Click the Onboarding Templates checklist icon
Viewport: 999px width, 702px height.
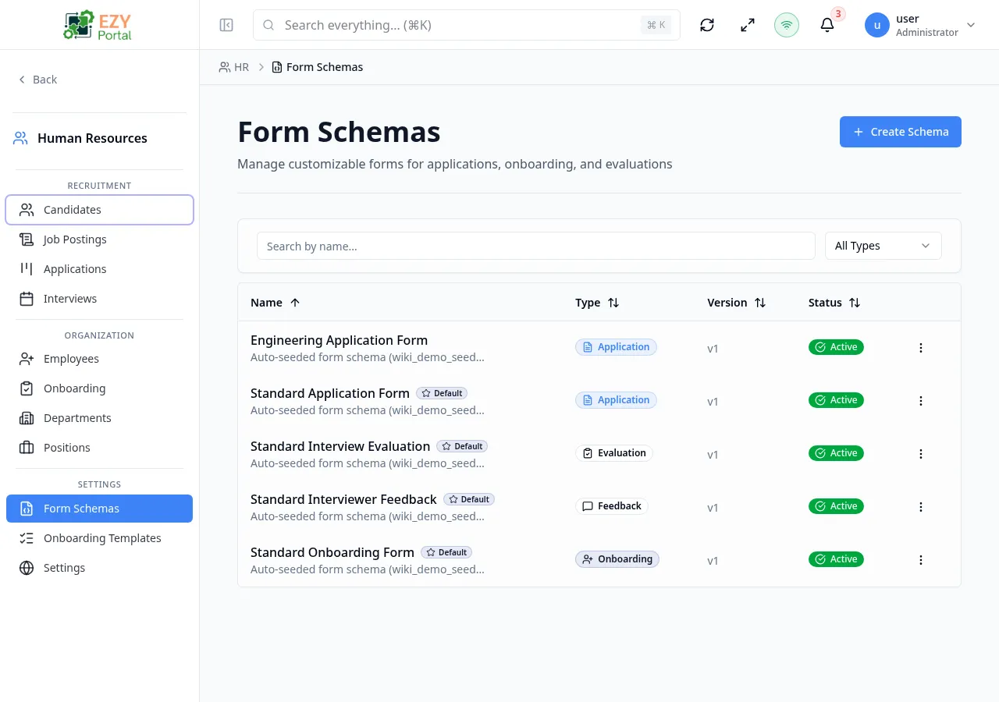tap(27, 538)
